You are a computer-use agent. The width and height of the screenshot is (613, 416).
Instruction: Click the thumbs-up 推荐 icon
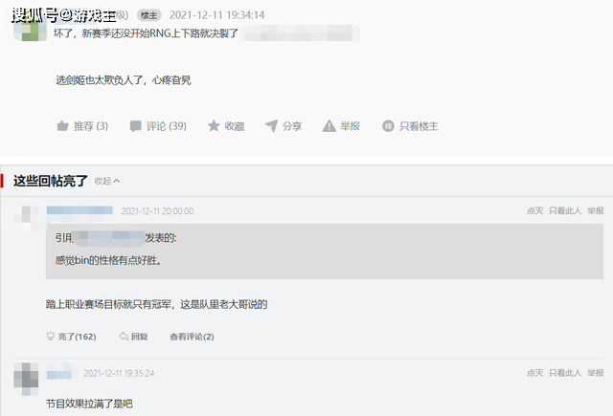tap(62, 125)
